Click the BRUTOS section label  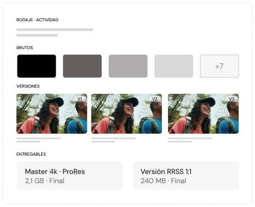tap(25, 48)
